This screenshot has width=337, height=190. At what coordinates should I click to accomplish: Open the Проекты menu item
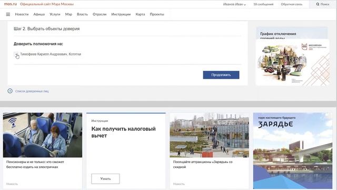157,14
